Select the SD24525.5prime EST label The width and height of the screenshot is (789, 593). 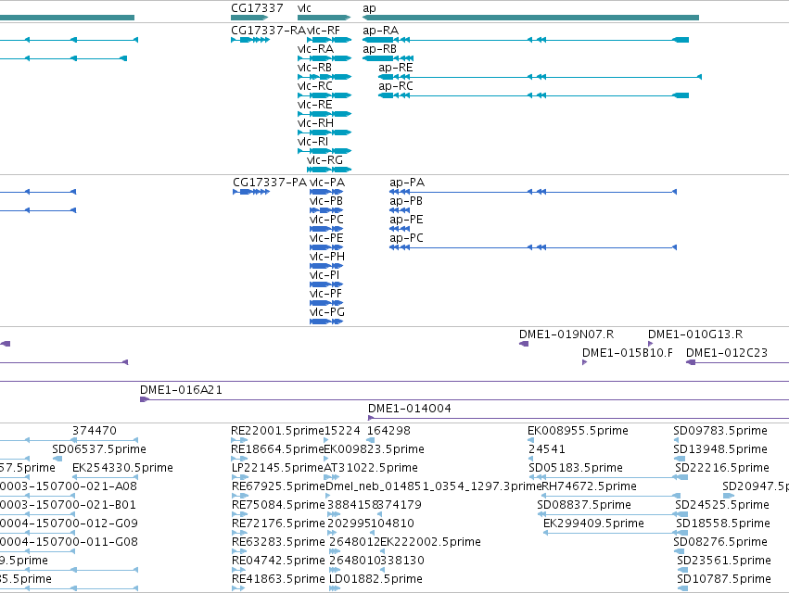pos(722,504)
